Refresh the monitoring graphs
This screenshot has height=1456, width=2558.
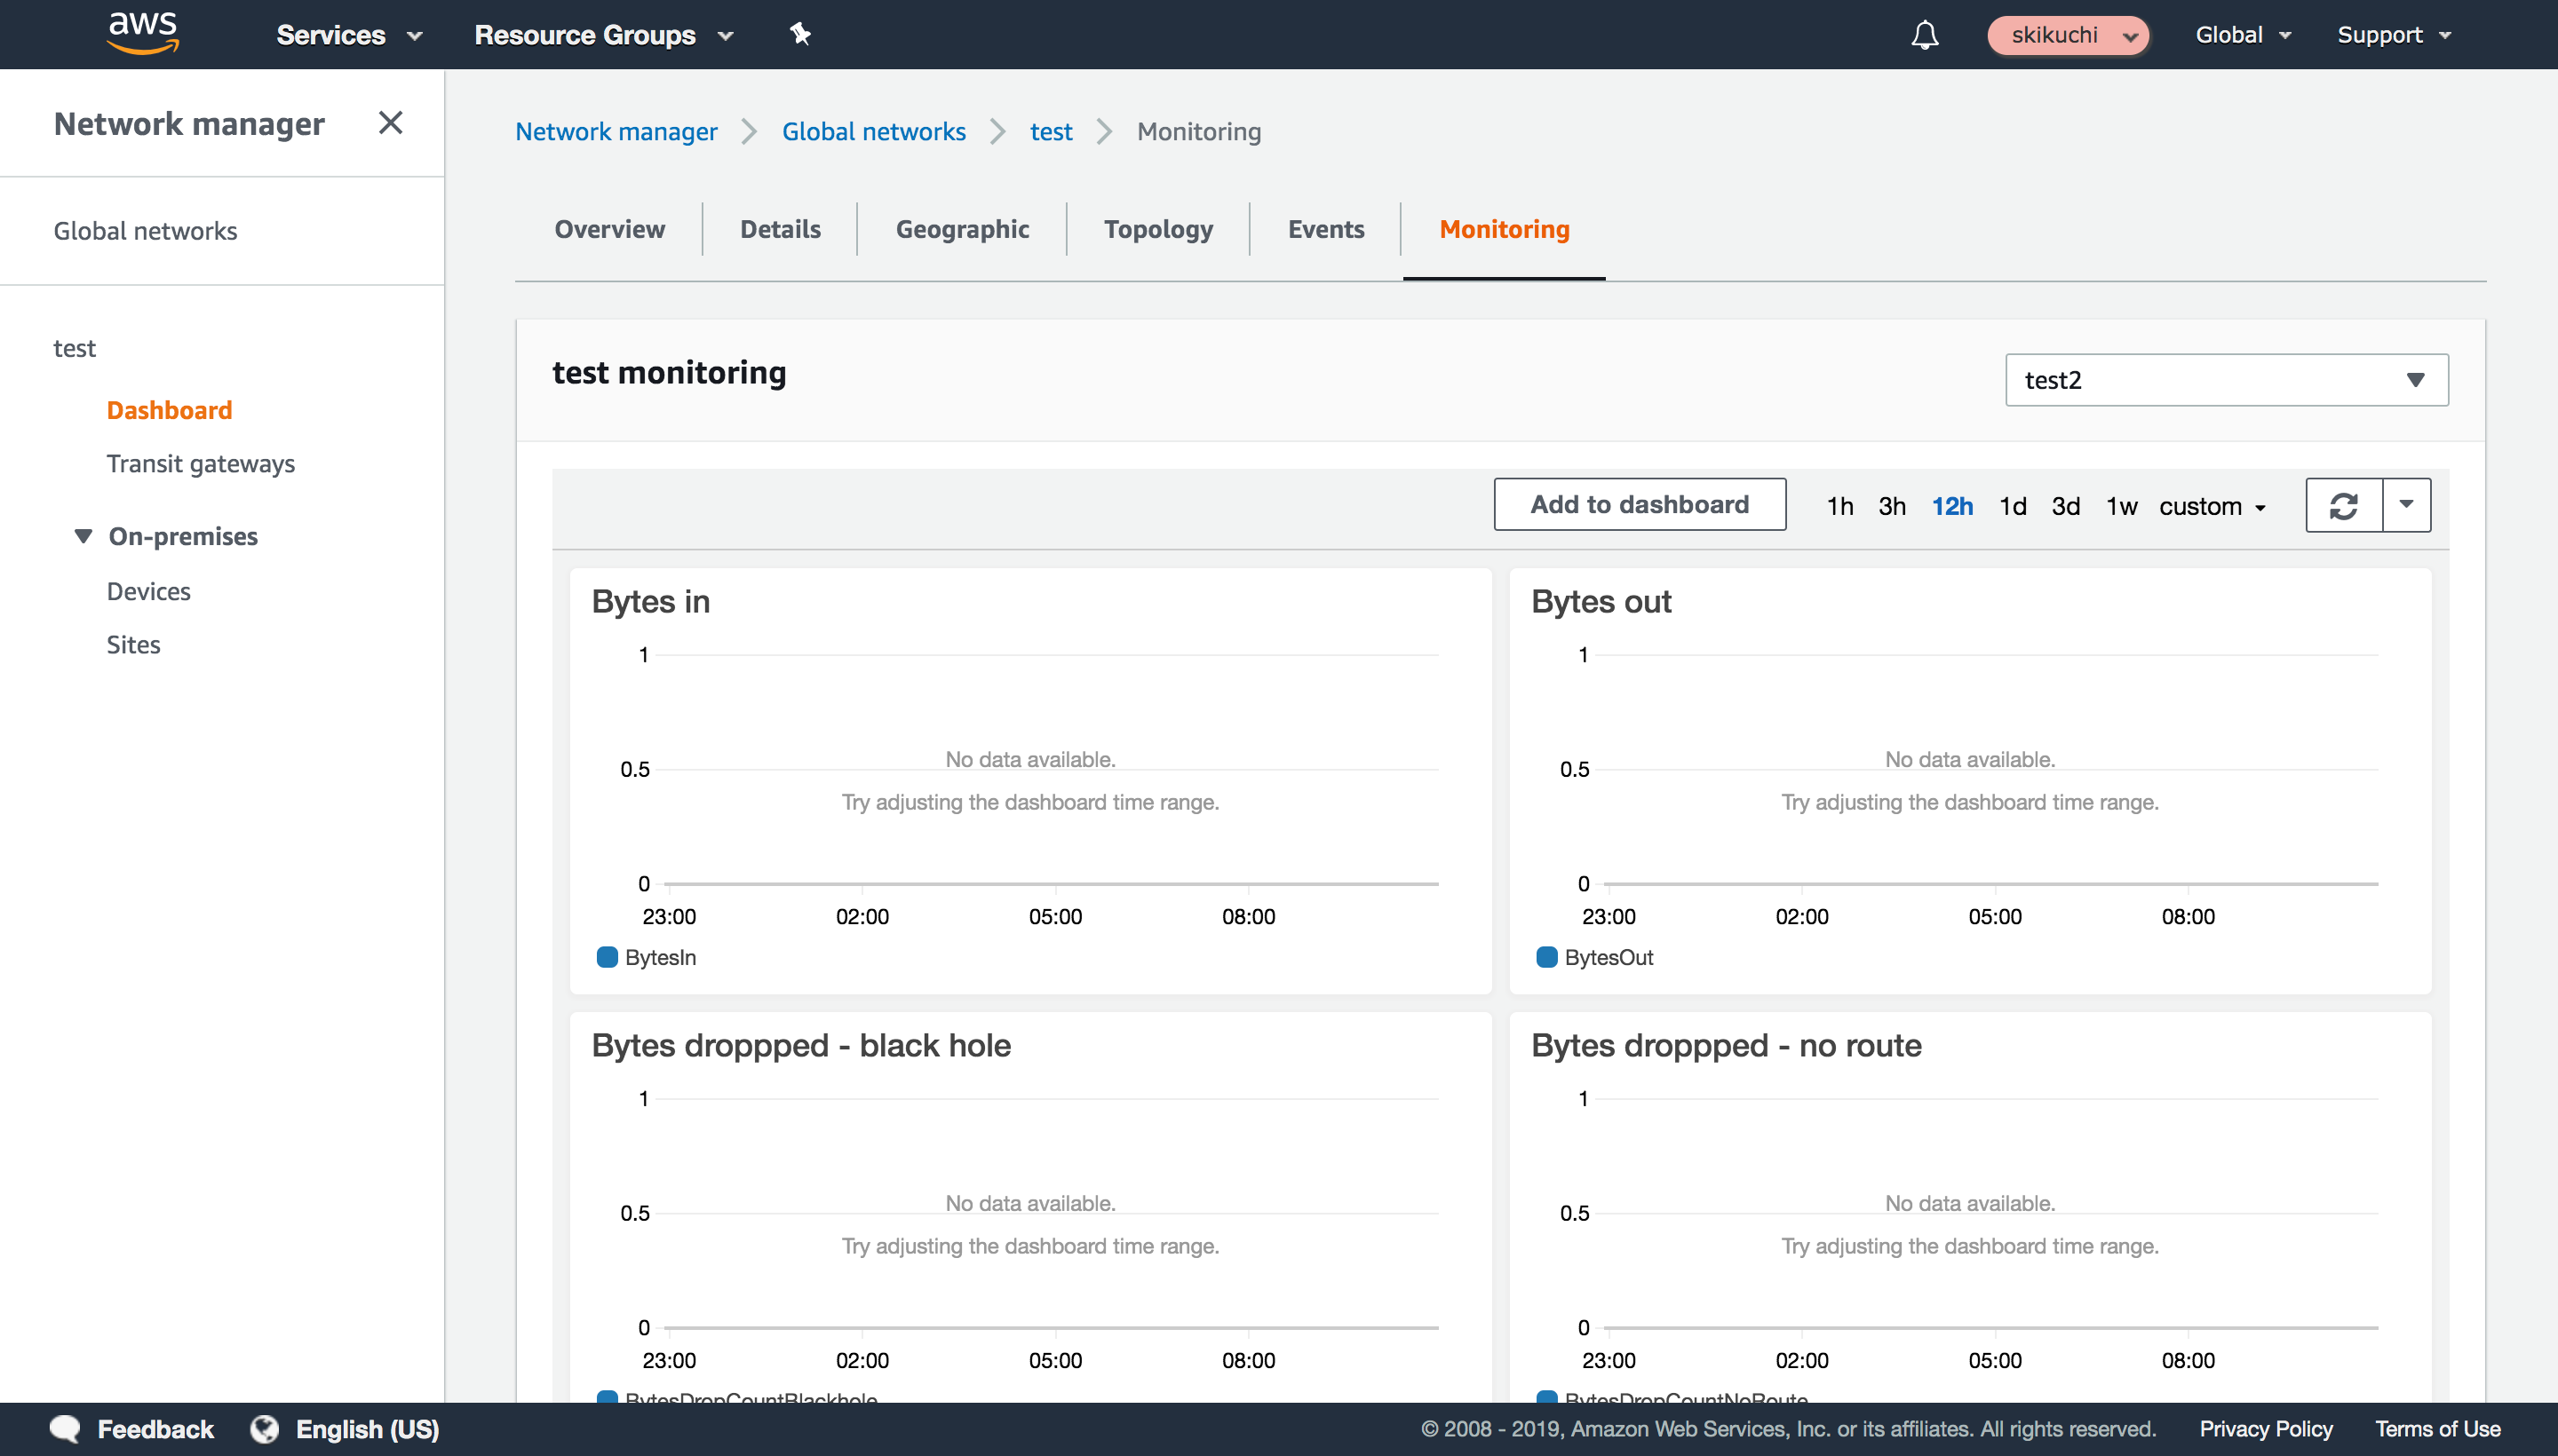click(x=2345, y=505)
